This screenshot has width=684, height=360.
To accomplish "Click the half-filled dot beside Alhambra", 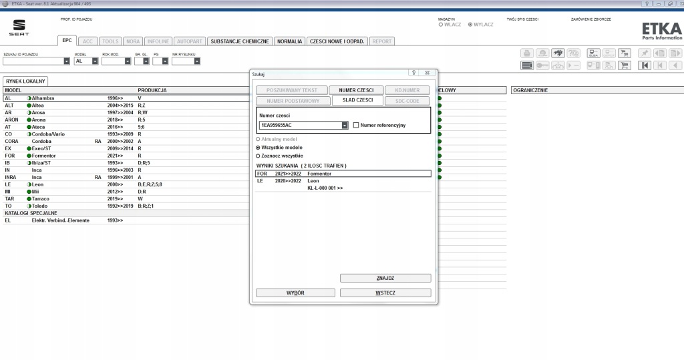I will coord(29,99).
